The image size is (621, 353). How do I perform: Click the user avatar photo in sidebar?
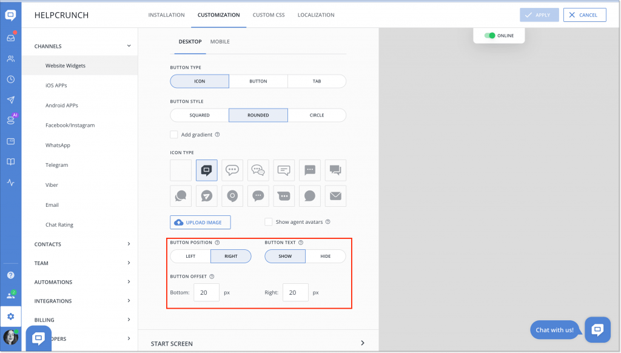point(11,337)
